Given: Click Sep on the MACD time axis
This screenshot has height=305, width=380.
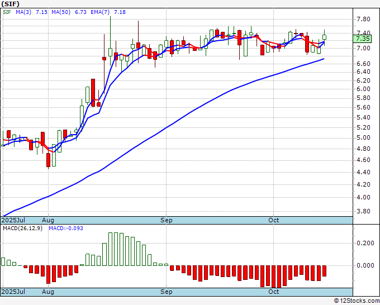Looking at the screenshot, I should 167,292.
